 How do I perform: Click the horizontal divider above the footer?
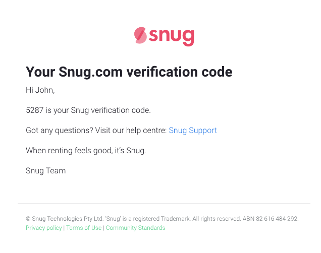164,203
